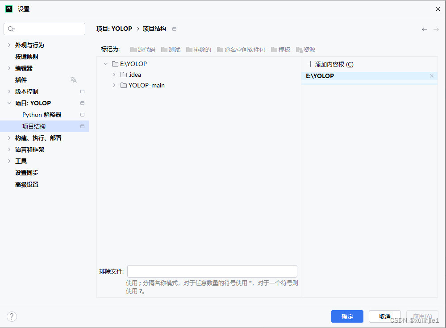Click the 应用(A) button

pyautogui.click(x=422, y=316)
